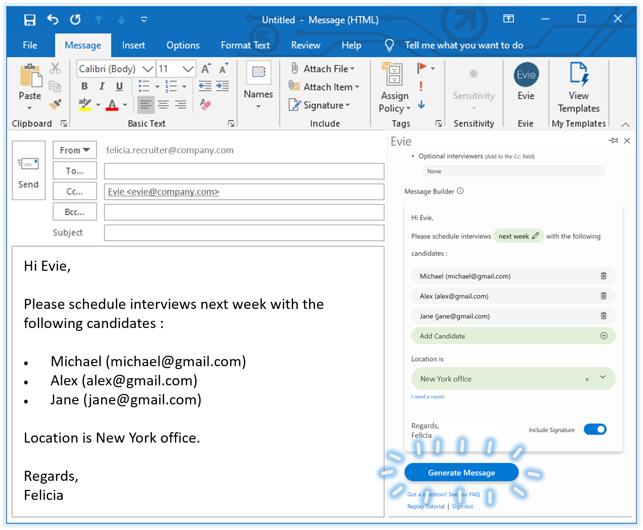Mark message Low Importance
The image size is (643, 530).
pyautogui.click(x=421, y=105)
